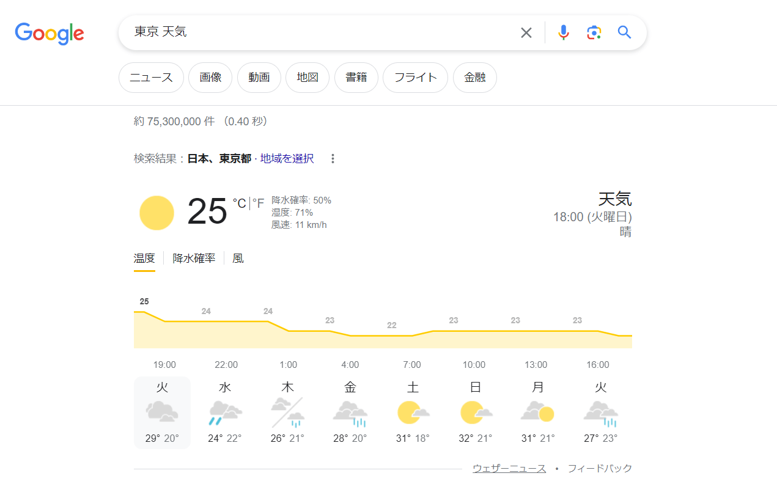Viewport: 777px width, 484px height.
Task: Switch temperature unit to °F
Action: (x=258, y=204)
